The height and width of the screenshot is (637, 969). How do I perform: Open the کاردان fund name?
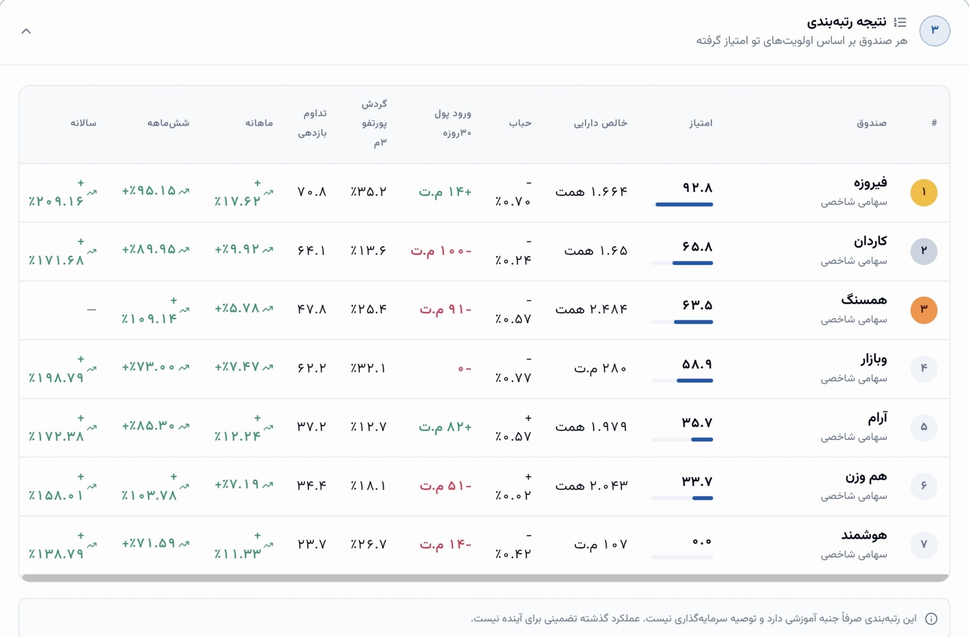tap(871, 242)
